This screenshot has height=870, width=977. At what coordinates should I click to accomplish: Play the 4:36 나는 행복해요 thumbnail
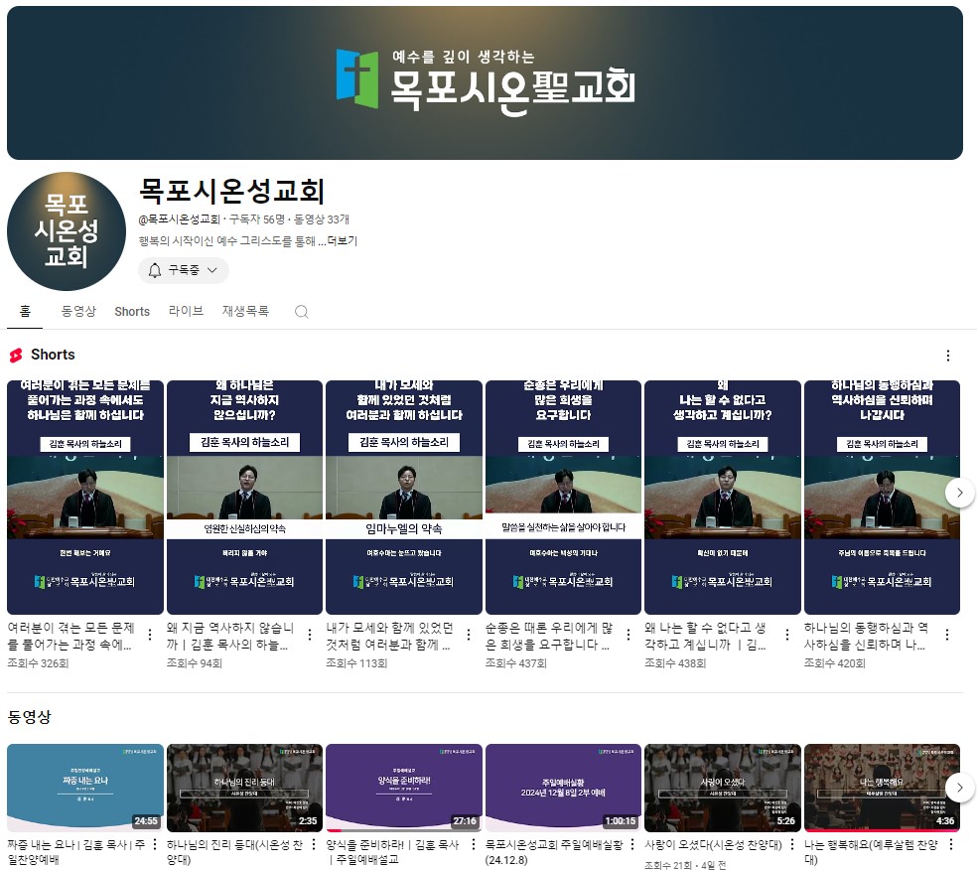(x=883, y=788)
